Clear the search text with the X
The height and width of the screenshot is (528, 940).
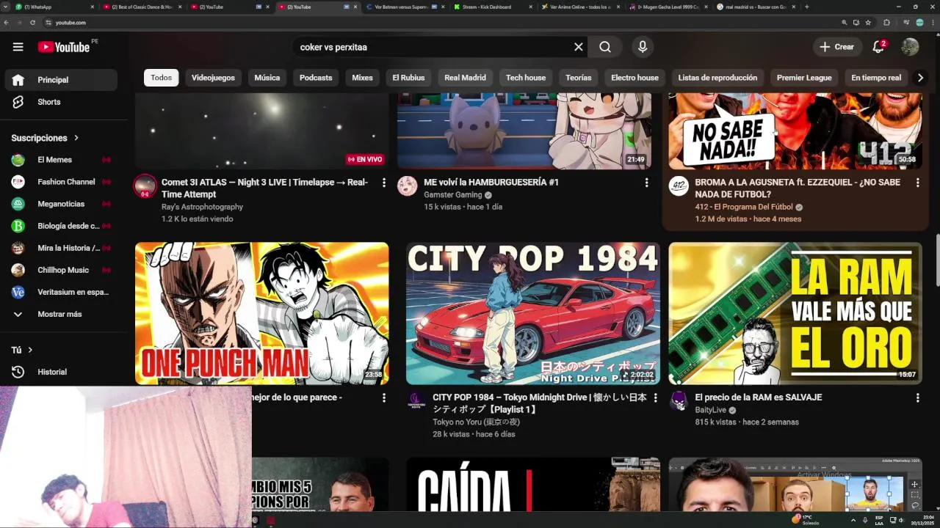tap(579, 47)
